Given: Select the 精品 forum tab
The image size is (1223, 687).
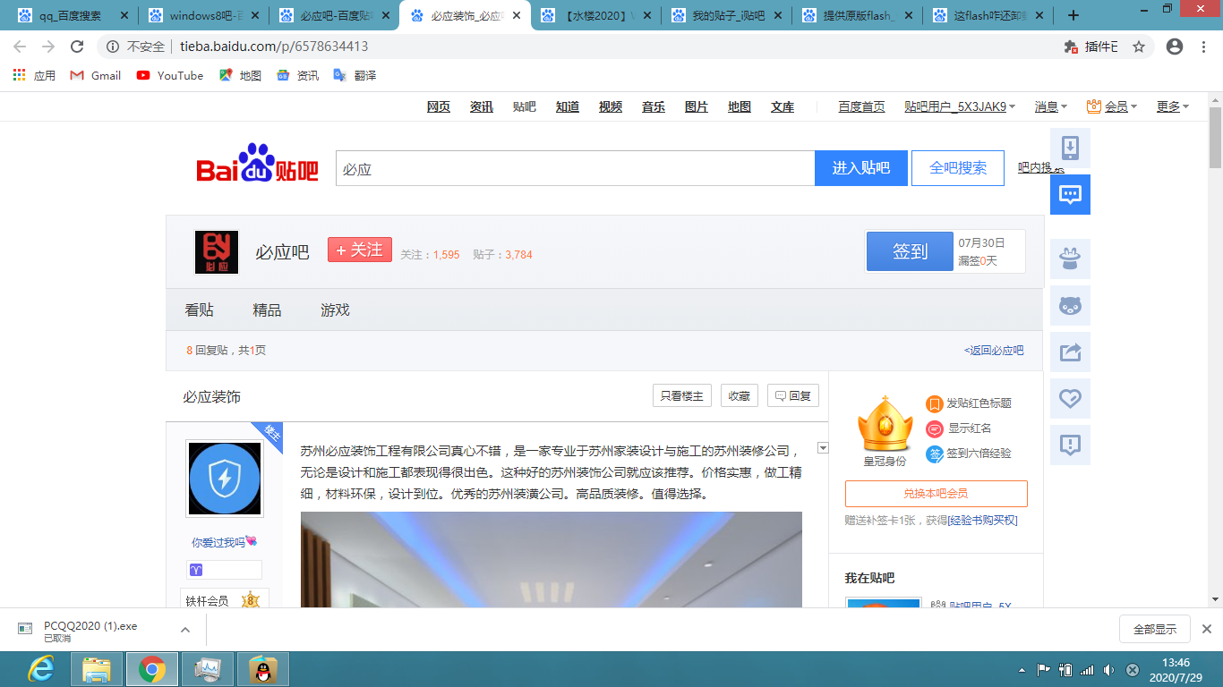Looking at the screenshot, I should (x=267, y=310).
